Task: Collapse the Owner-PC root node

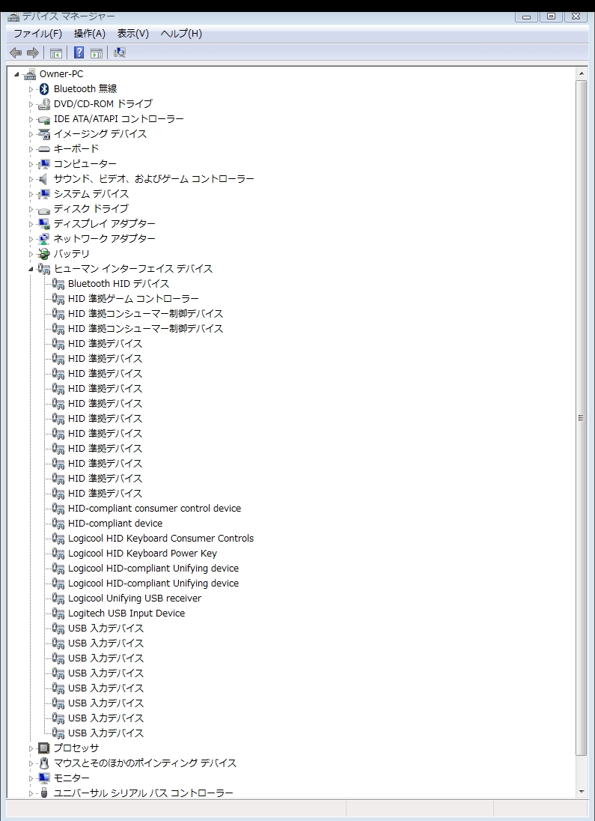Action: coord(16,74)
